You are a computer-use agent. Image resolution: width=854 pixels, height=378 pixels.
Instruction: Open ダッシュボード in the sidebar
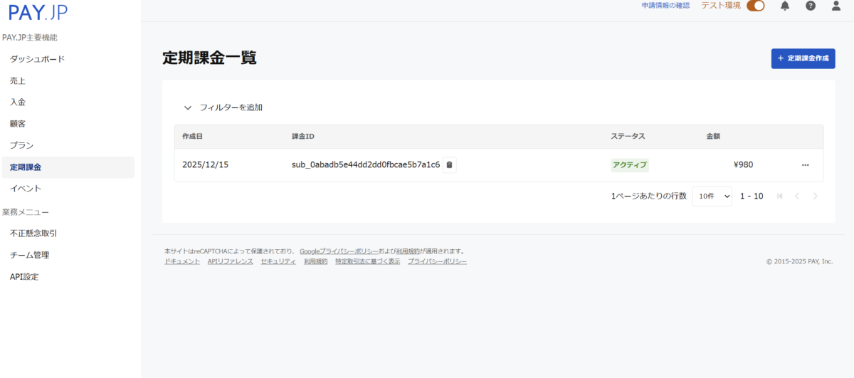pos(37,59)
